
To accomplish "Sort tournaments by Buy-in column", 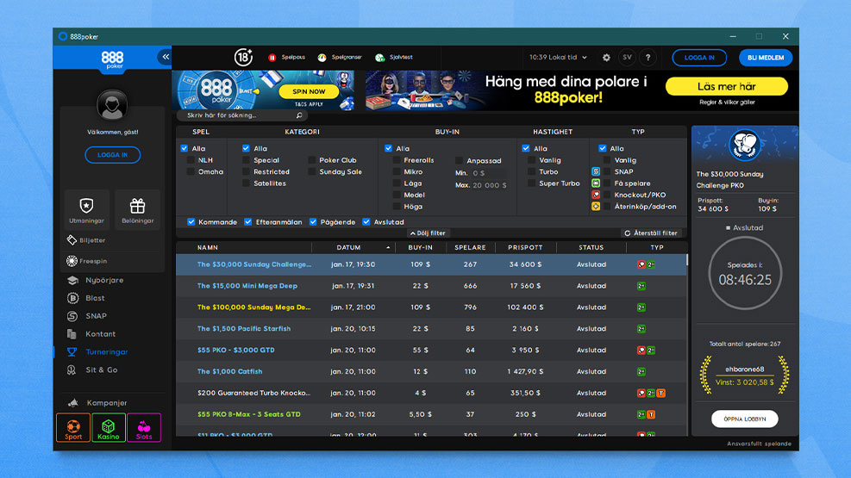I will [421, 247].
